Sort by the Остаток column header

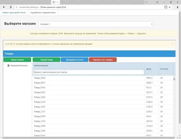pyautogui.click(x=164, y=69)
